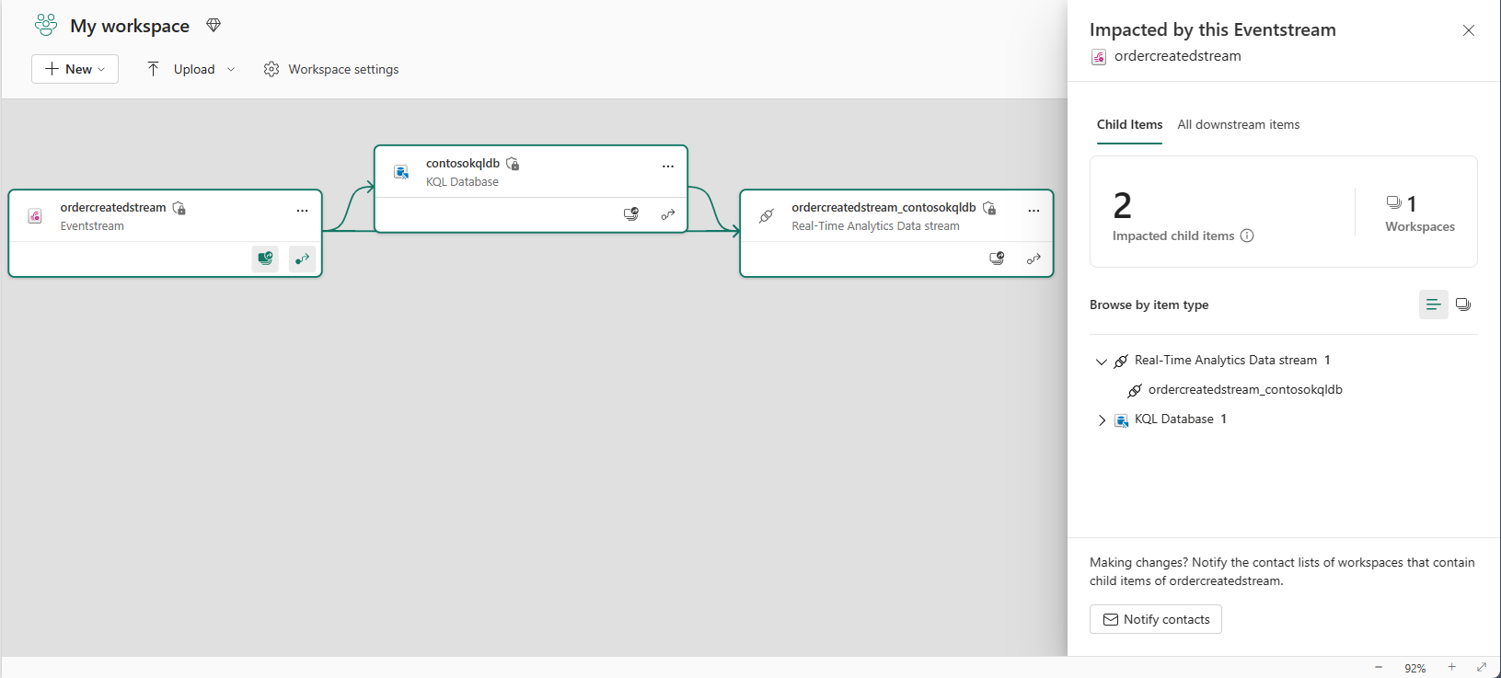Open more options for the ordercreatedstream_contosokqldb card

(x=1033, y=211)
